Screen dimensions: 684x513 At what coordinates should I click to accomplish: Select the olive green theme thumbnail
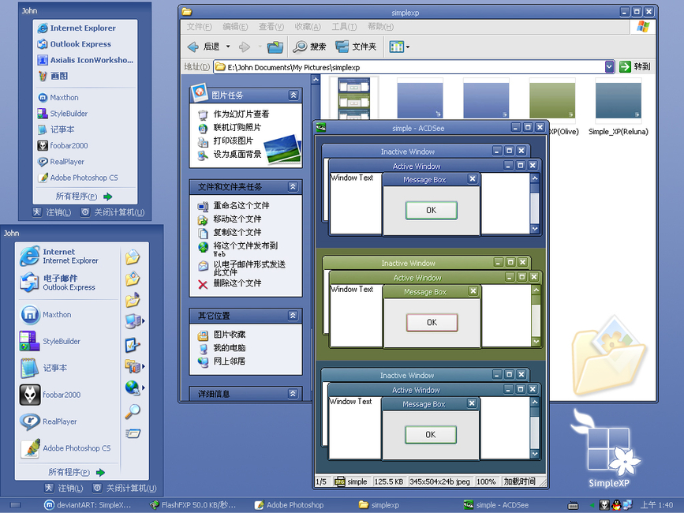tap(551, 99)
